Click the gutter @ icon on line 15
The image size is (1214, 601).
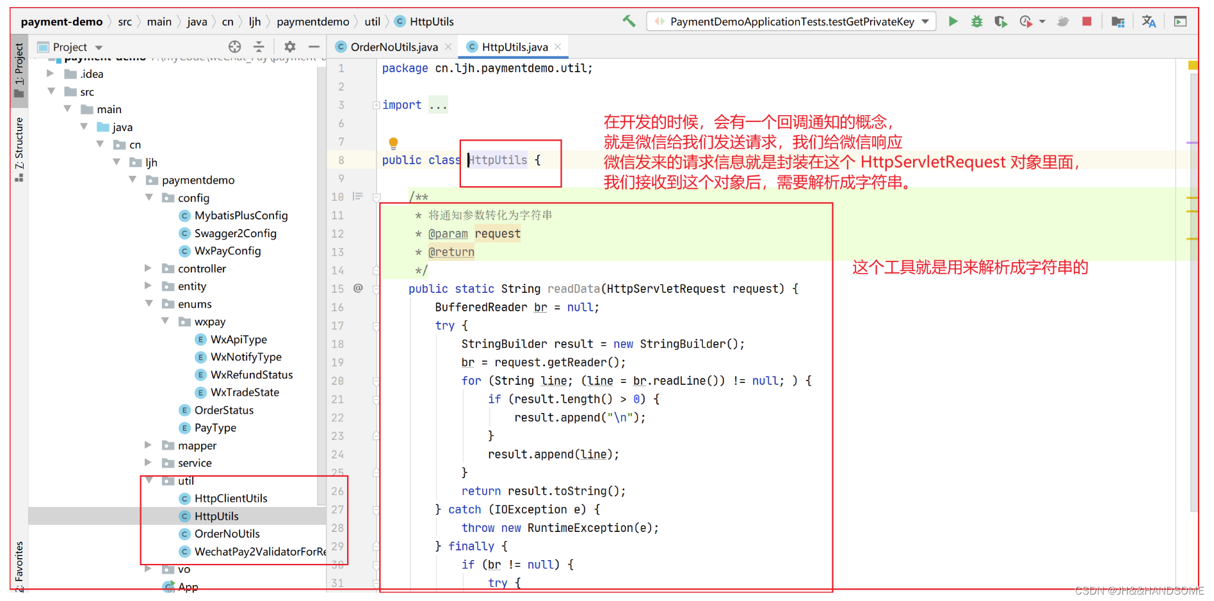click(x=358, y=288)
